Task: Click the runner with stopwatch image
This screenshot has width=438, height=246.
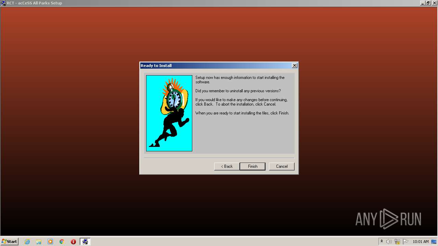Action: [x=169, y=113]
